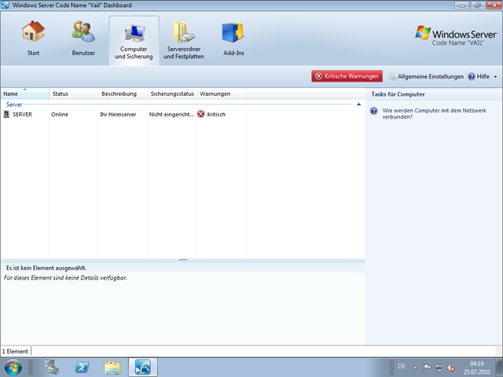
Task: Click the Dashboard title bar icon
Action: pyautogui.click(x=6, y=5)
